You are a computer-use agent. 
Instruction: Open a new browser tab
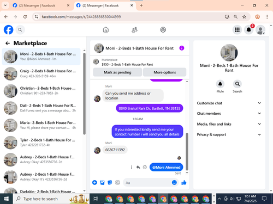(x=141, y=5)
